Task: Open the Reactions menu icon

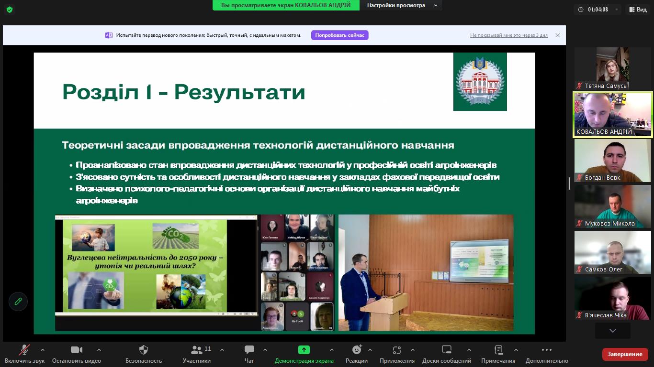Action: (x=357, y=350)
